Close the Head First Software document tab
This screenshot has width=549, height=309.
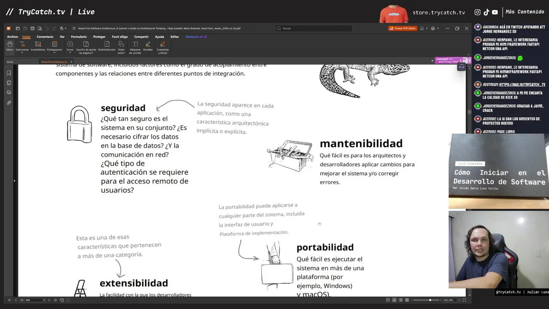point(71,62)
